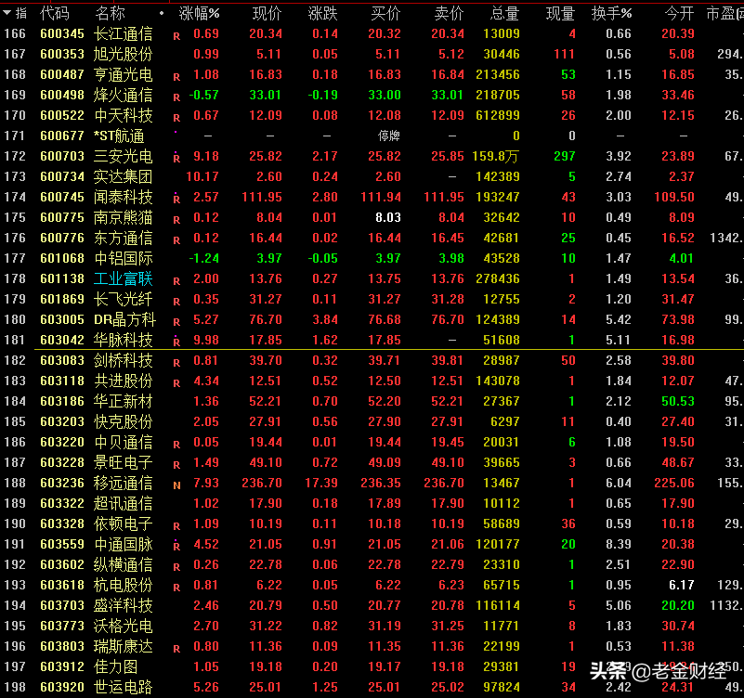The image size is (744, 698).
Task: Click the R marker on DR晶方科 row
Action: (x=176, y=322)
